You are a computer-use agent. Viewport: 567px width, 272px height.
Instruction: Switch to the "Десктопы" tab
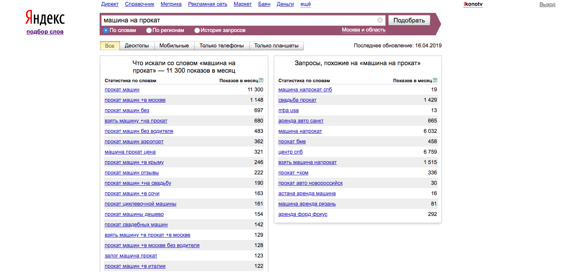tap(137, 46)
